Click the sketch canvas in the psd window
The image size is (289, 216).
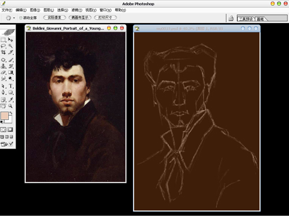tap(197, 121)
